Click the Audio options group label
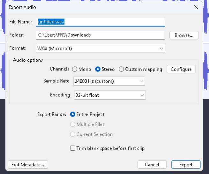 pyautogui.click(x=28, y=60)
